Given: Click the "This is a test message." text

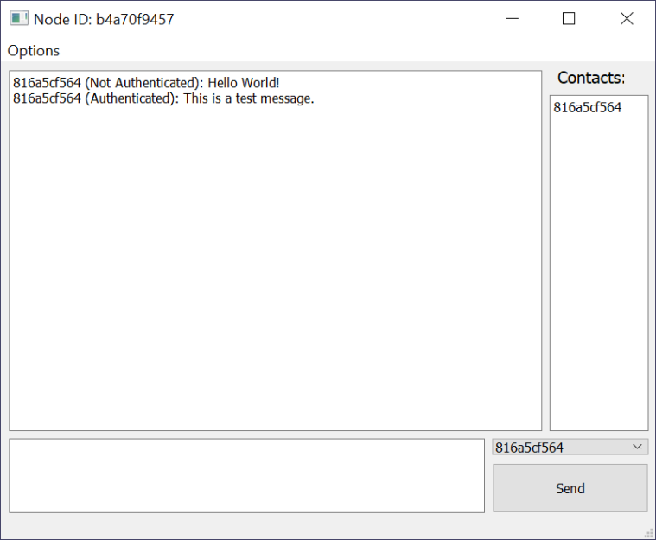Looking at the screenshot, I should pyautogui.click(x=248, y=98).
